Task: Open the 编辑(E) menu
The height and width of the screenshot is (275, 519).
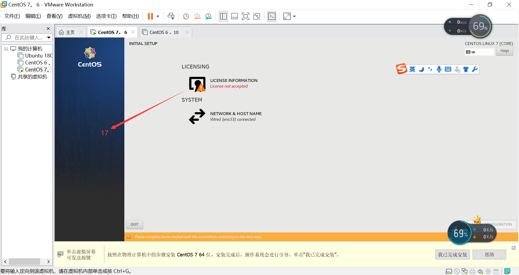Action: [x=33, y=16]
